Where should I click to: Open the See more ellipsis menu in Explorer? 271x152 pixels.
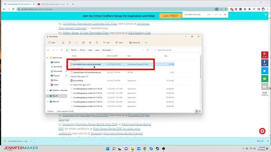146,43
